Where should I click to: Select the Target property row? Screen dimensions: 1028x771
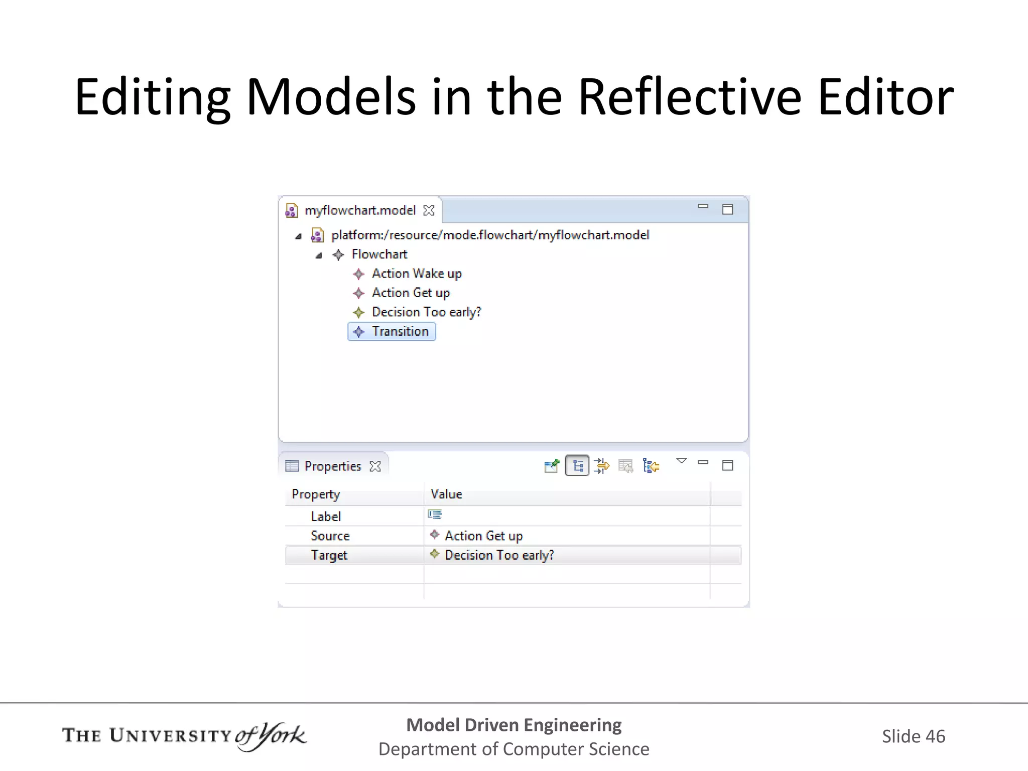coord(513,555)
